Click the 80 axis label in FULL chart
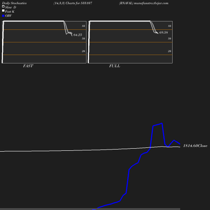The image size is (210, 210). (170, 26)
